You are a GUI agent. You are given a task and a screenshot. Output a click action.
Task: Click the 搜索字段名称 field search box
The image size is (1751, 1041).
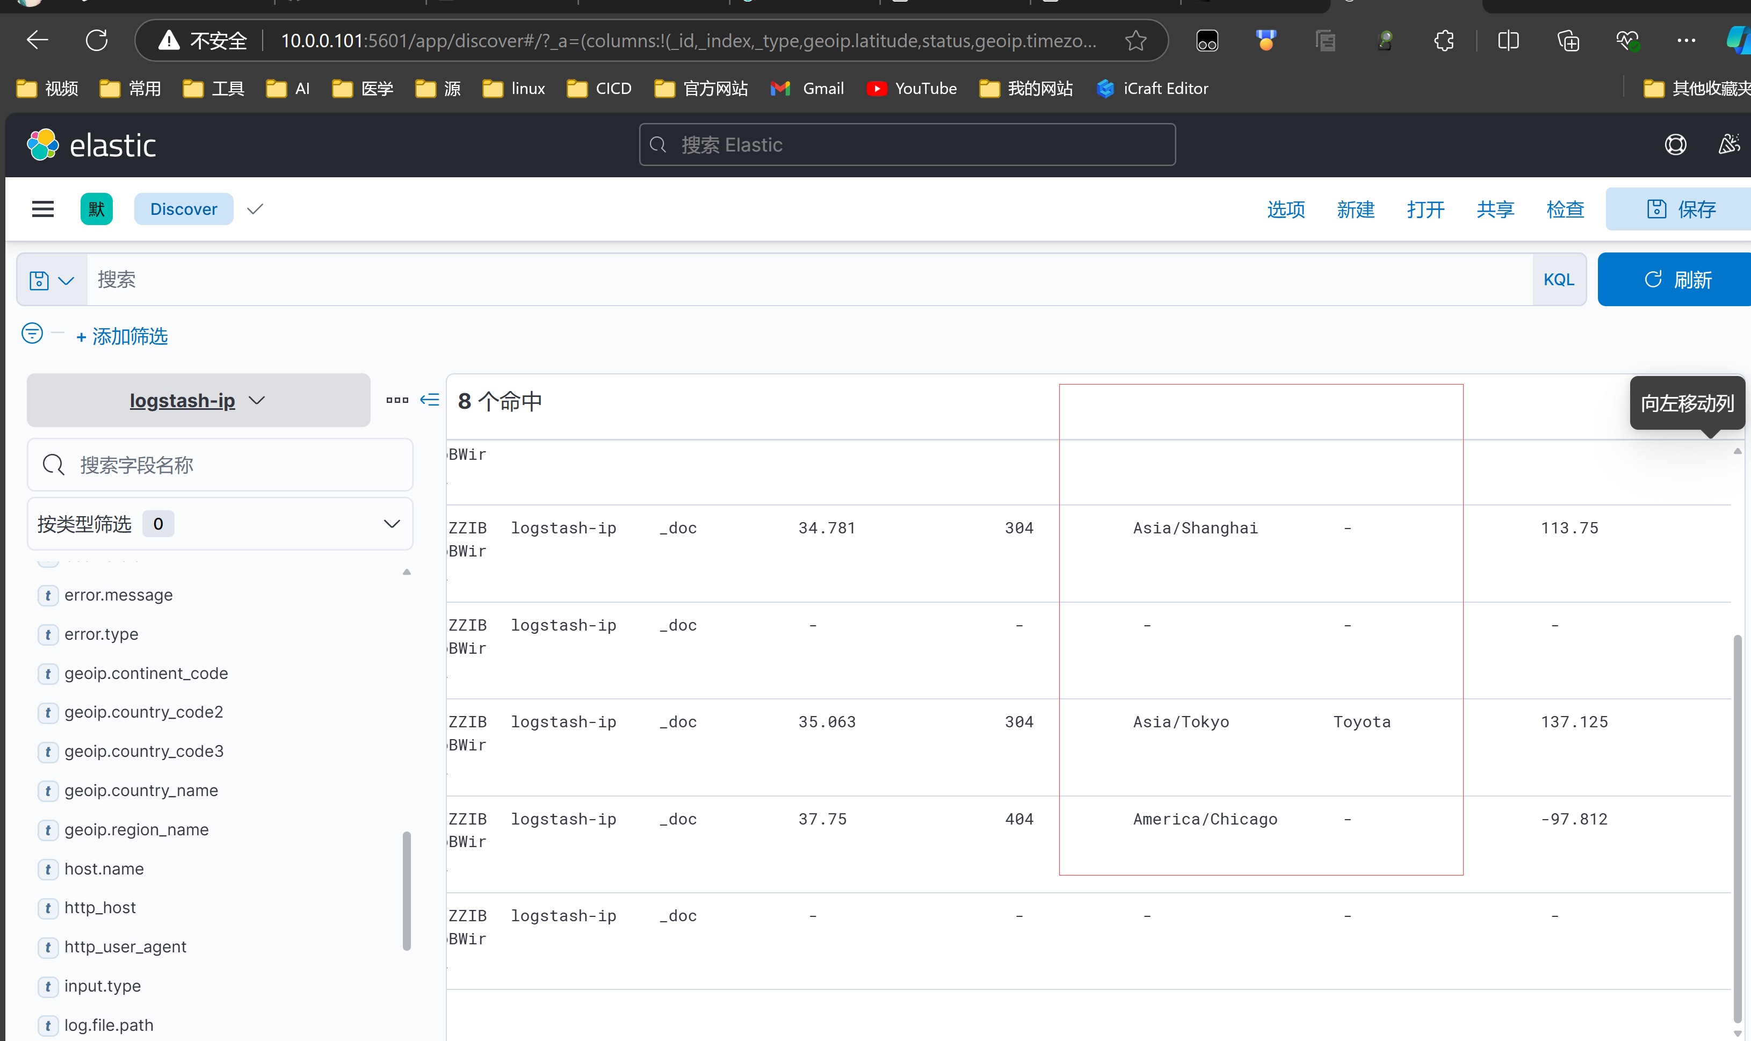(x=220, y=465)
